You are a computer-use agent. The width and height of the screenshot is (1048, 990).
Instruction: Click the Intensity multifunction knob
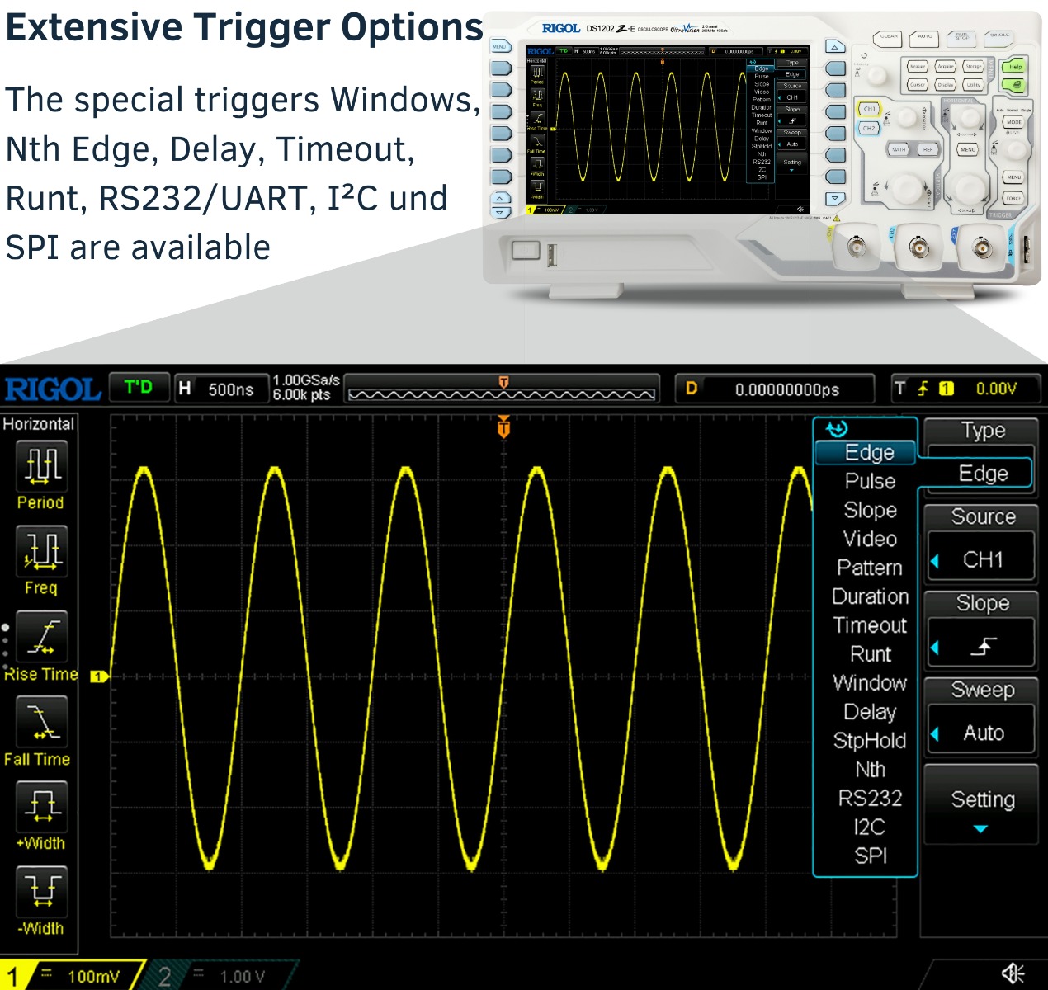click(876, 76)
